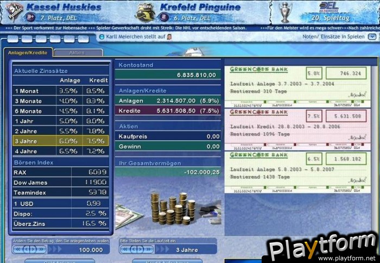Shorten the Laufzeit by one step with <
The image size is (380, 263).
[134, 249]
